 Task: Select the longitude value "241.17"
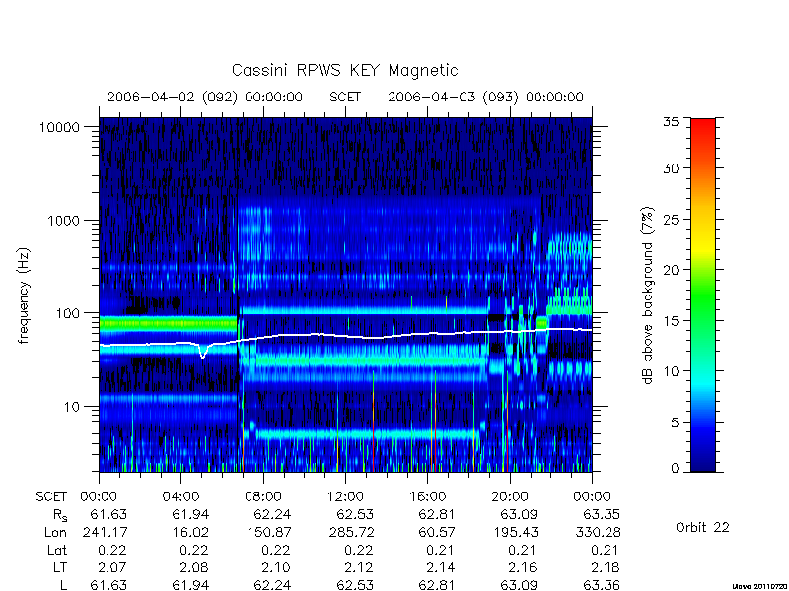point(106,532)
